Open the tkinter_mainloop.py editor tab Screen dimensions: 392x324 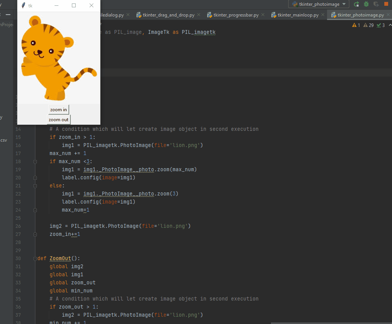[298, 15]
